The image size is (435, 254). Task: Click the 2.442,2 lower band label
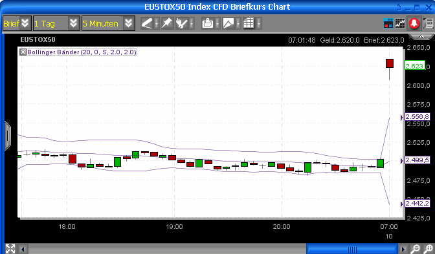pos(418,204)
